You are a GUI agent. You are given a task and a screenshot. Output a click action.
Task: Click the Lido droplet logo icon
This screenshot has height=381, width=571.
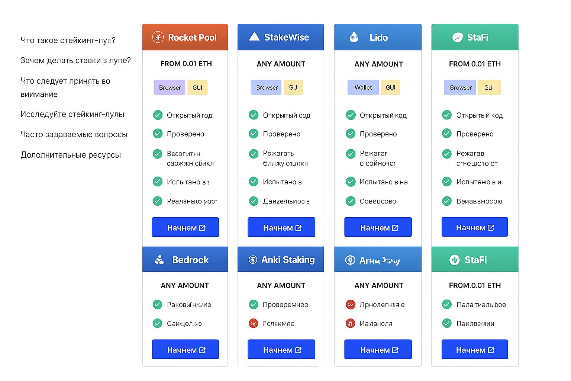(x=354, y=37)
